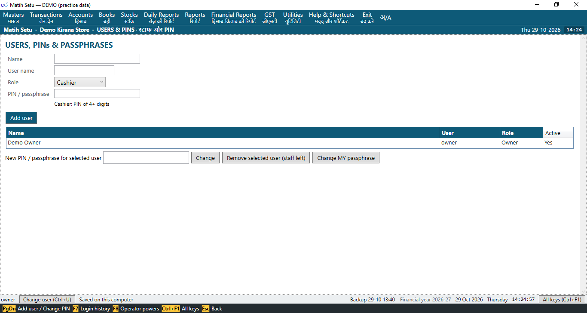Image resolution: width=587 pixels, height=313 pixels.
Task: Click the Change button
Action: [x=205, y=158]
